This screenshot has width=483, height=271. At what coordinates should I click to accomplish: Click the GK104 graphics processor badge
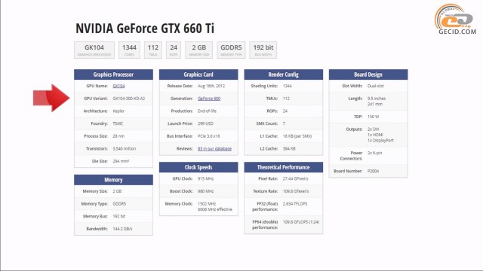coord(94,50)
